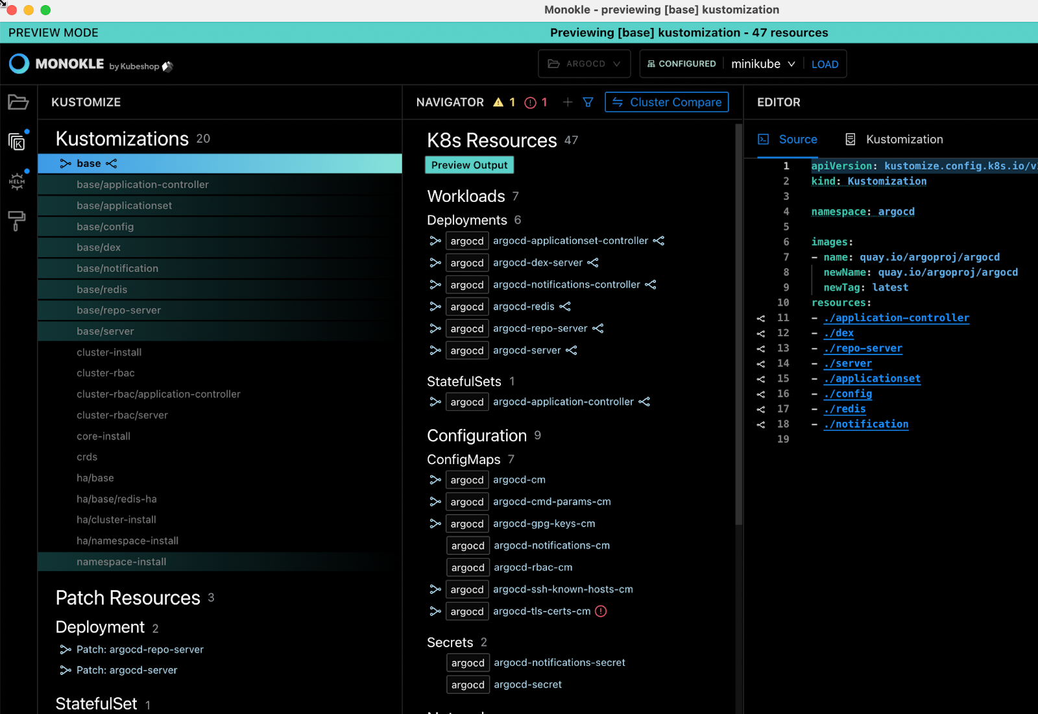Screen dimensions: 1038x714
Task: Click the ConfigMaps section heading
Action: [464, 460]
